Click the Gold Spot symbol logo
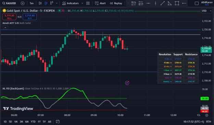This screenshot has height=125, width=214. (x=4, y=11)
